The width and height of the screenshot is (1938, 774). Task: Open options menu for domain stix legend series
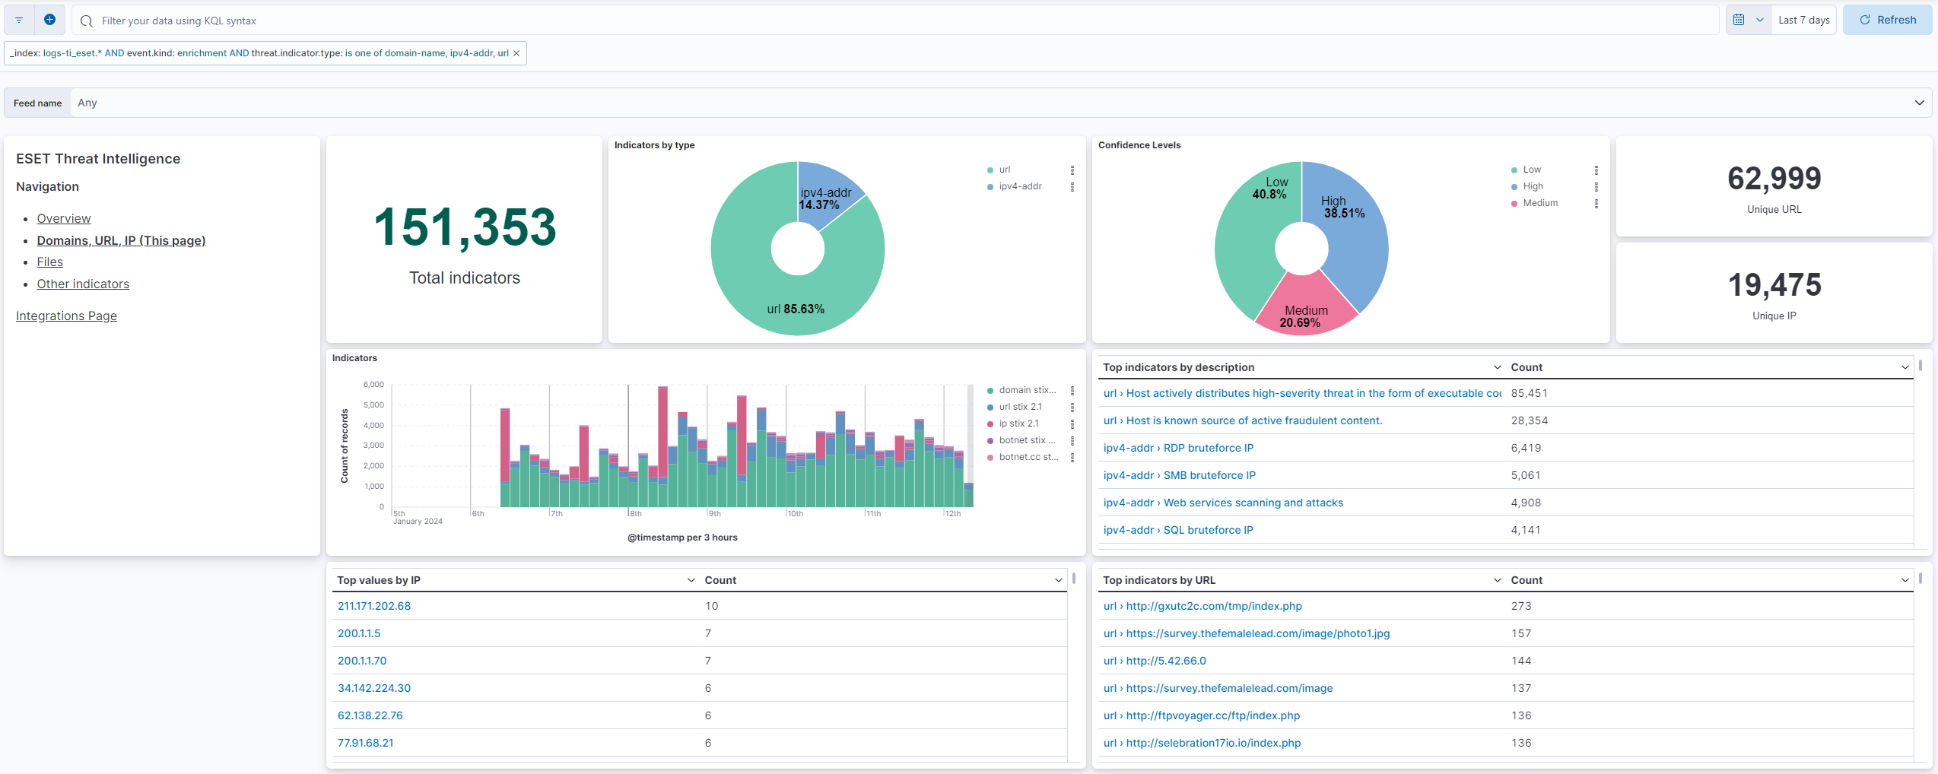coord(1072,390)
